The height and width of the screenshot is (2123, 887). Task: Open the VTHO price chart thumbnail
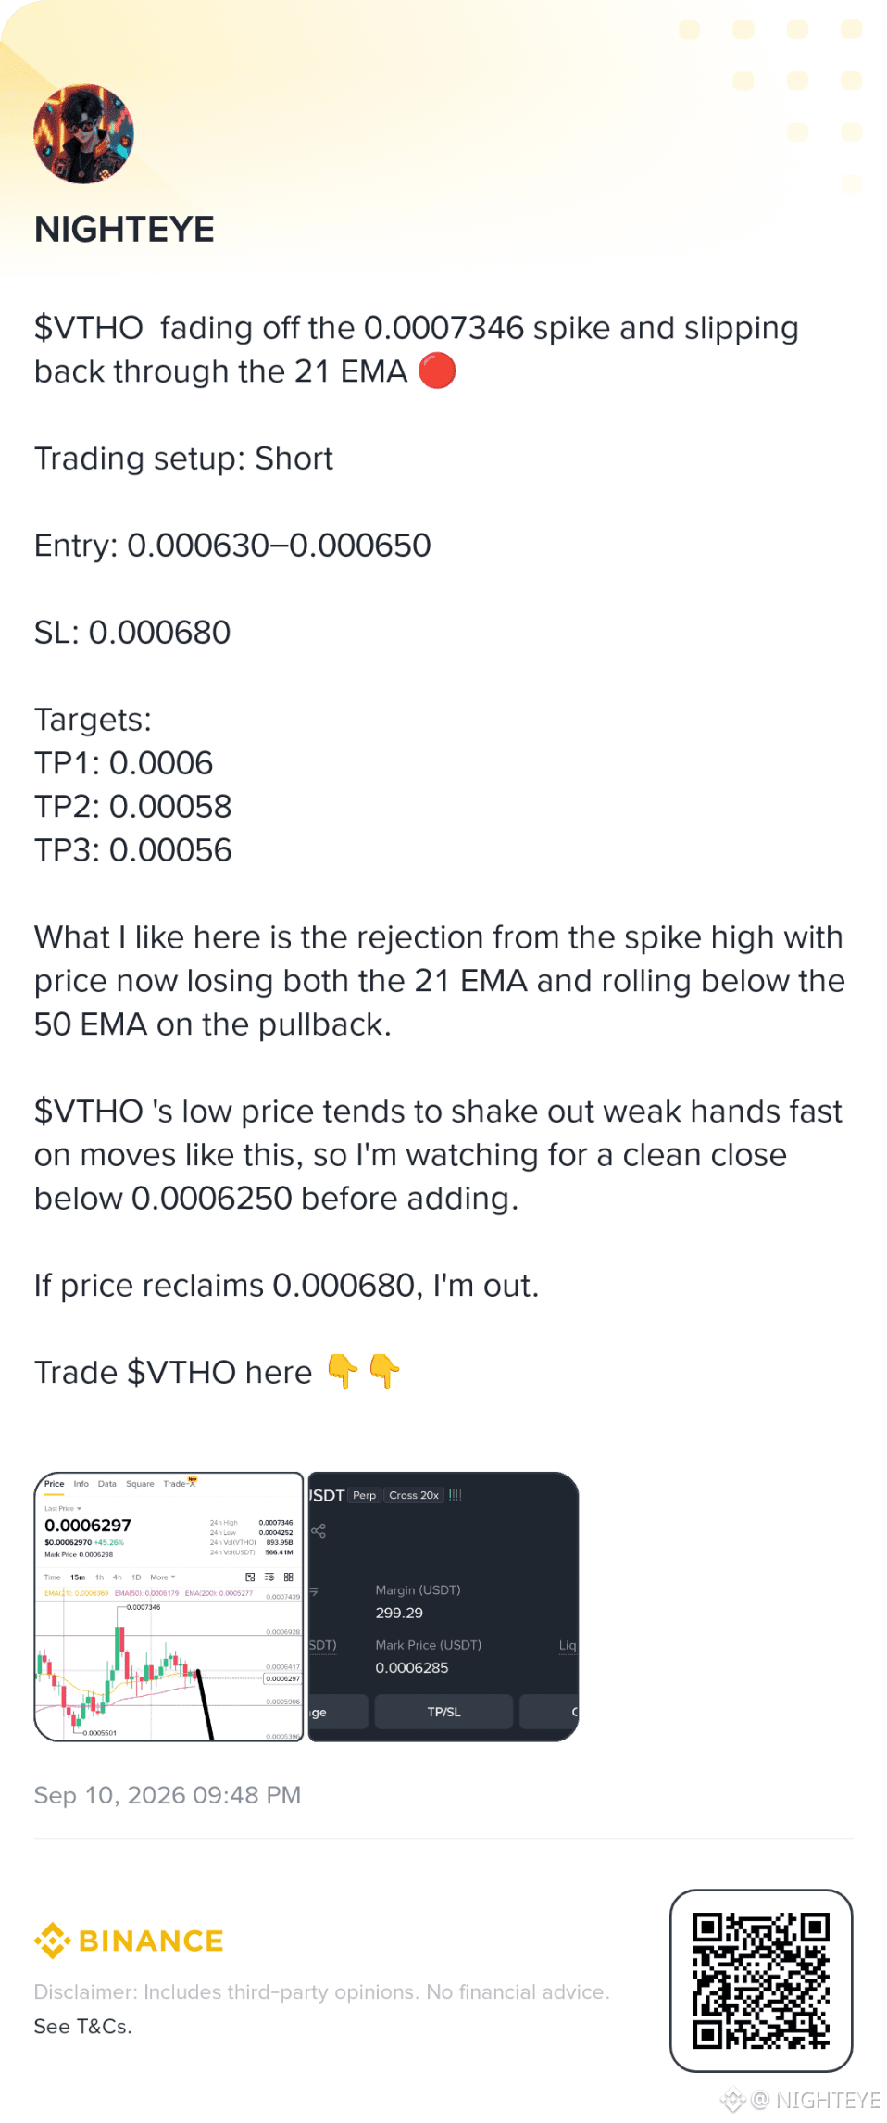pyautogui.click(x=169, y=1606)
